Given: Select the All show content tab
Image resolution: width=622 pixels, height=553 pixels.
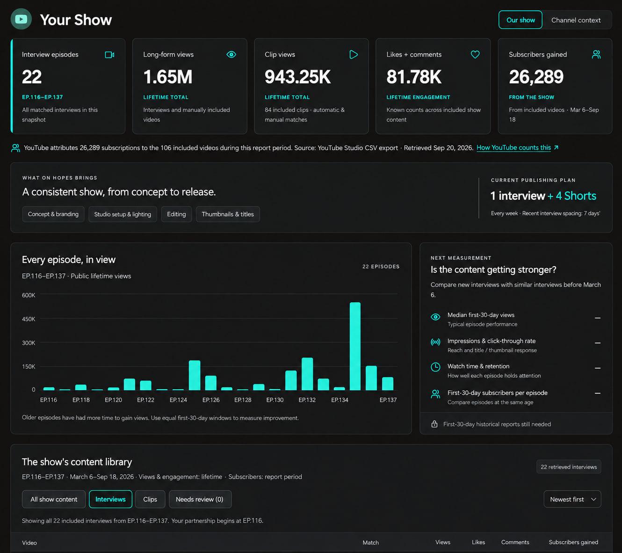Looking at the screenshot, I should (x=54, y=499).
